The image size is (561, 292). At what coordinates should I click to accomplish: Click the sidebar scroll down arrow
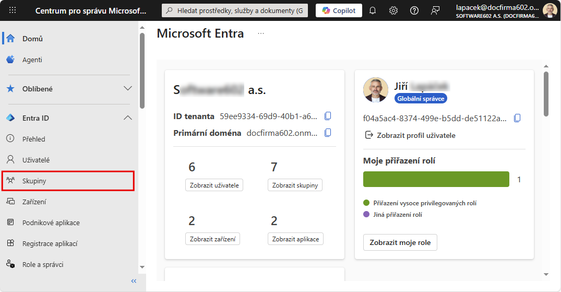pyautogui.click(x=142, y=267)
